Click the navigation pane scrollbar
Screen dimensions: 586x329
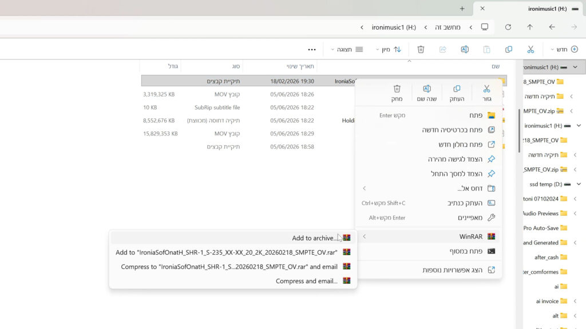point(519,131)
